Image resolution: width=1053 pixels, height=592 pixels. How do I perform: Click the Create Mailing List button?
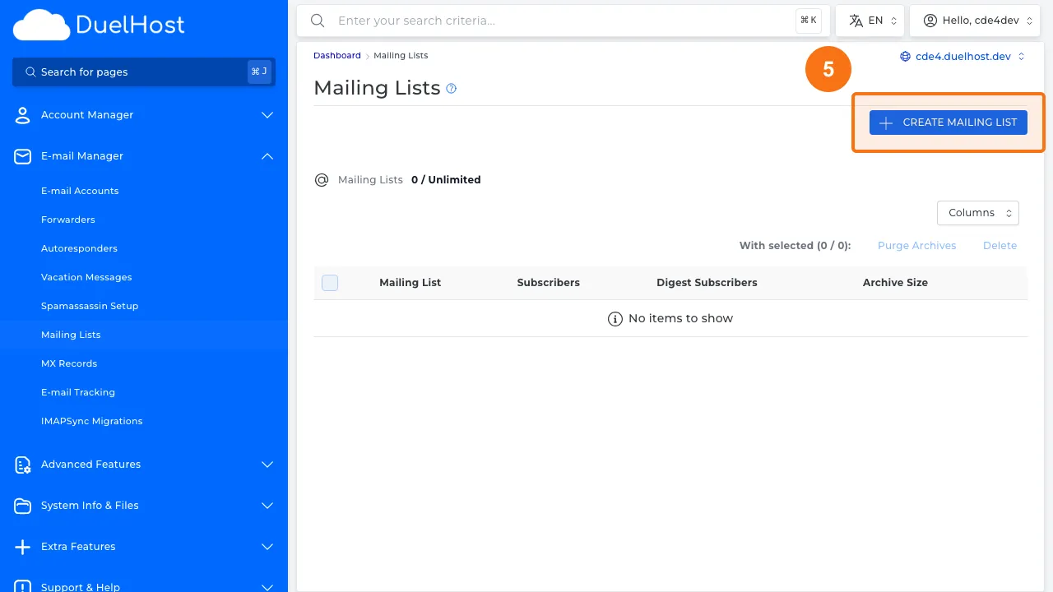[948, 122]
